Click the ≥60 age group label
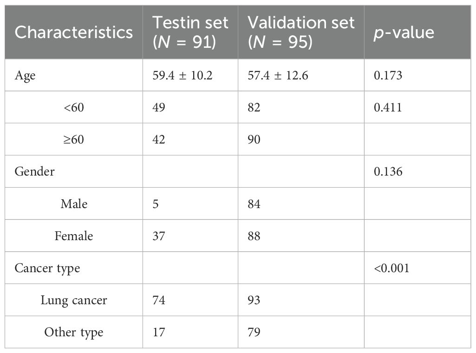 (x=74, y=140)
